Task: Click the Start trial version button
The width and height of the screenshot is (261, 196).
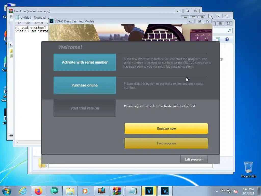Action: pos(85,108)
